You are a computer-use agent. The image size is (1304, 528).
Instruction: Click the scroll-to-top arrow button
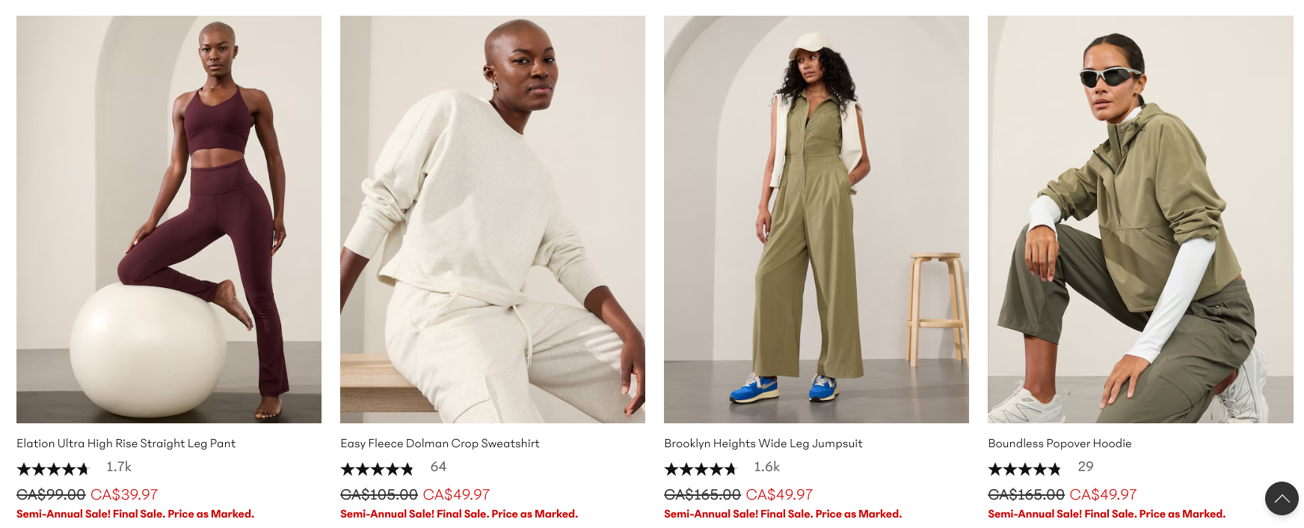pos(1282,498)
